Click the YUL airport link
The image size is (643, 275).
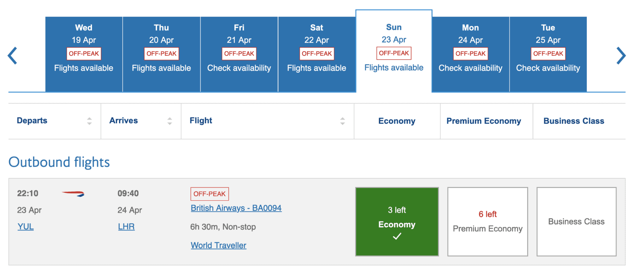[x=25, y=226]
